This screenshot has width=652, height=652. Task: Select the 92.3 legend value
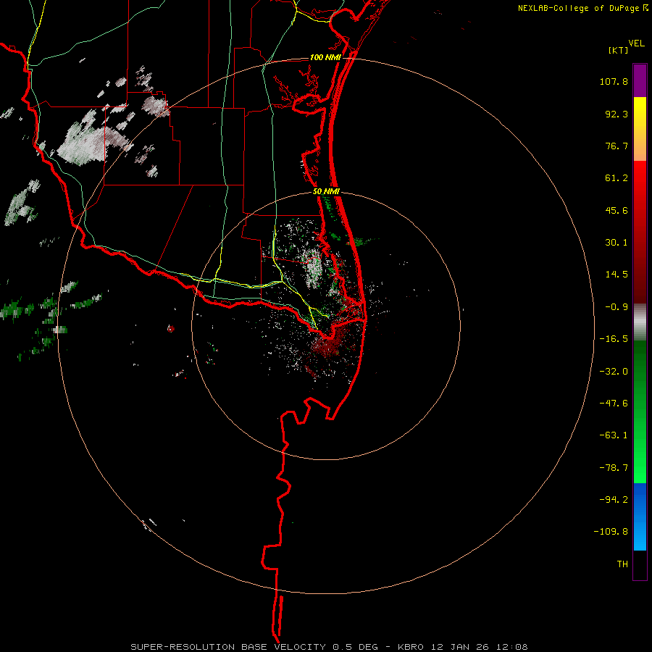(x=617, y=114)
